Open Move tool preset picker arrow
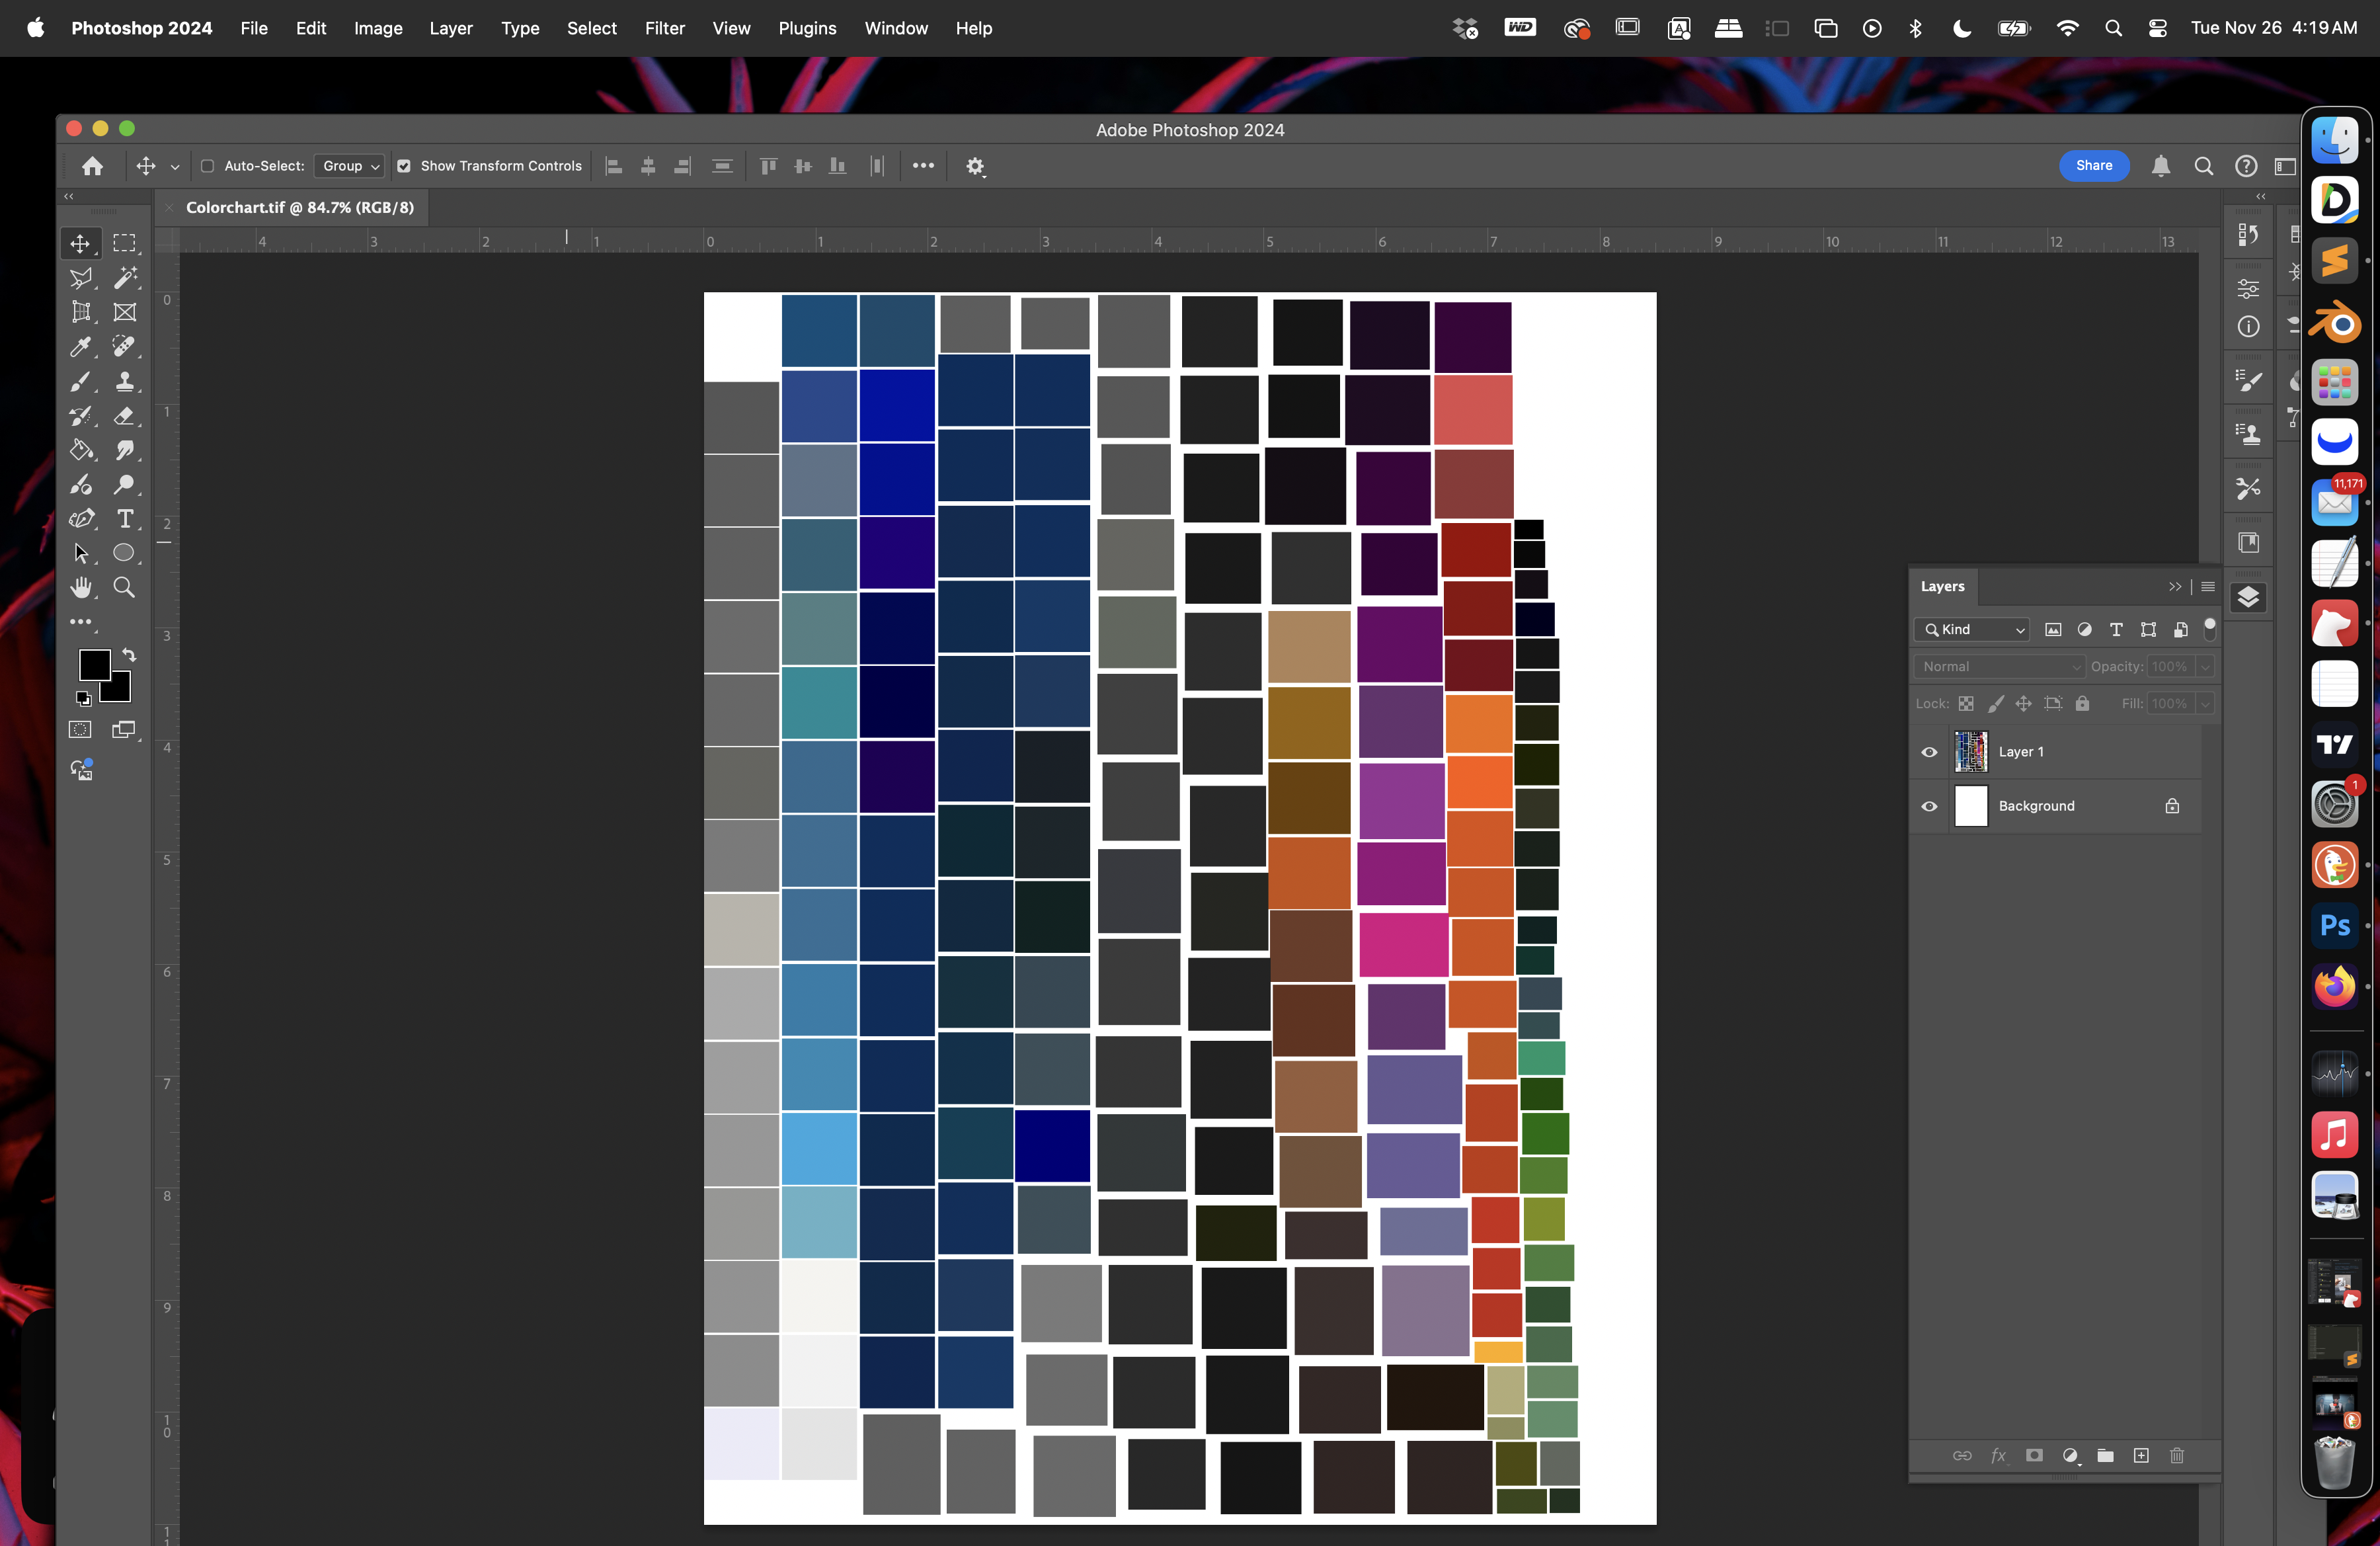The width and height of the screenshot is (2380, 1546). pos(175,167)
